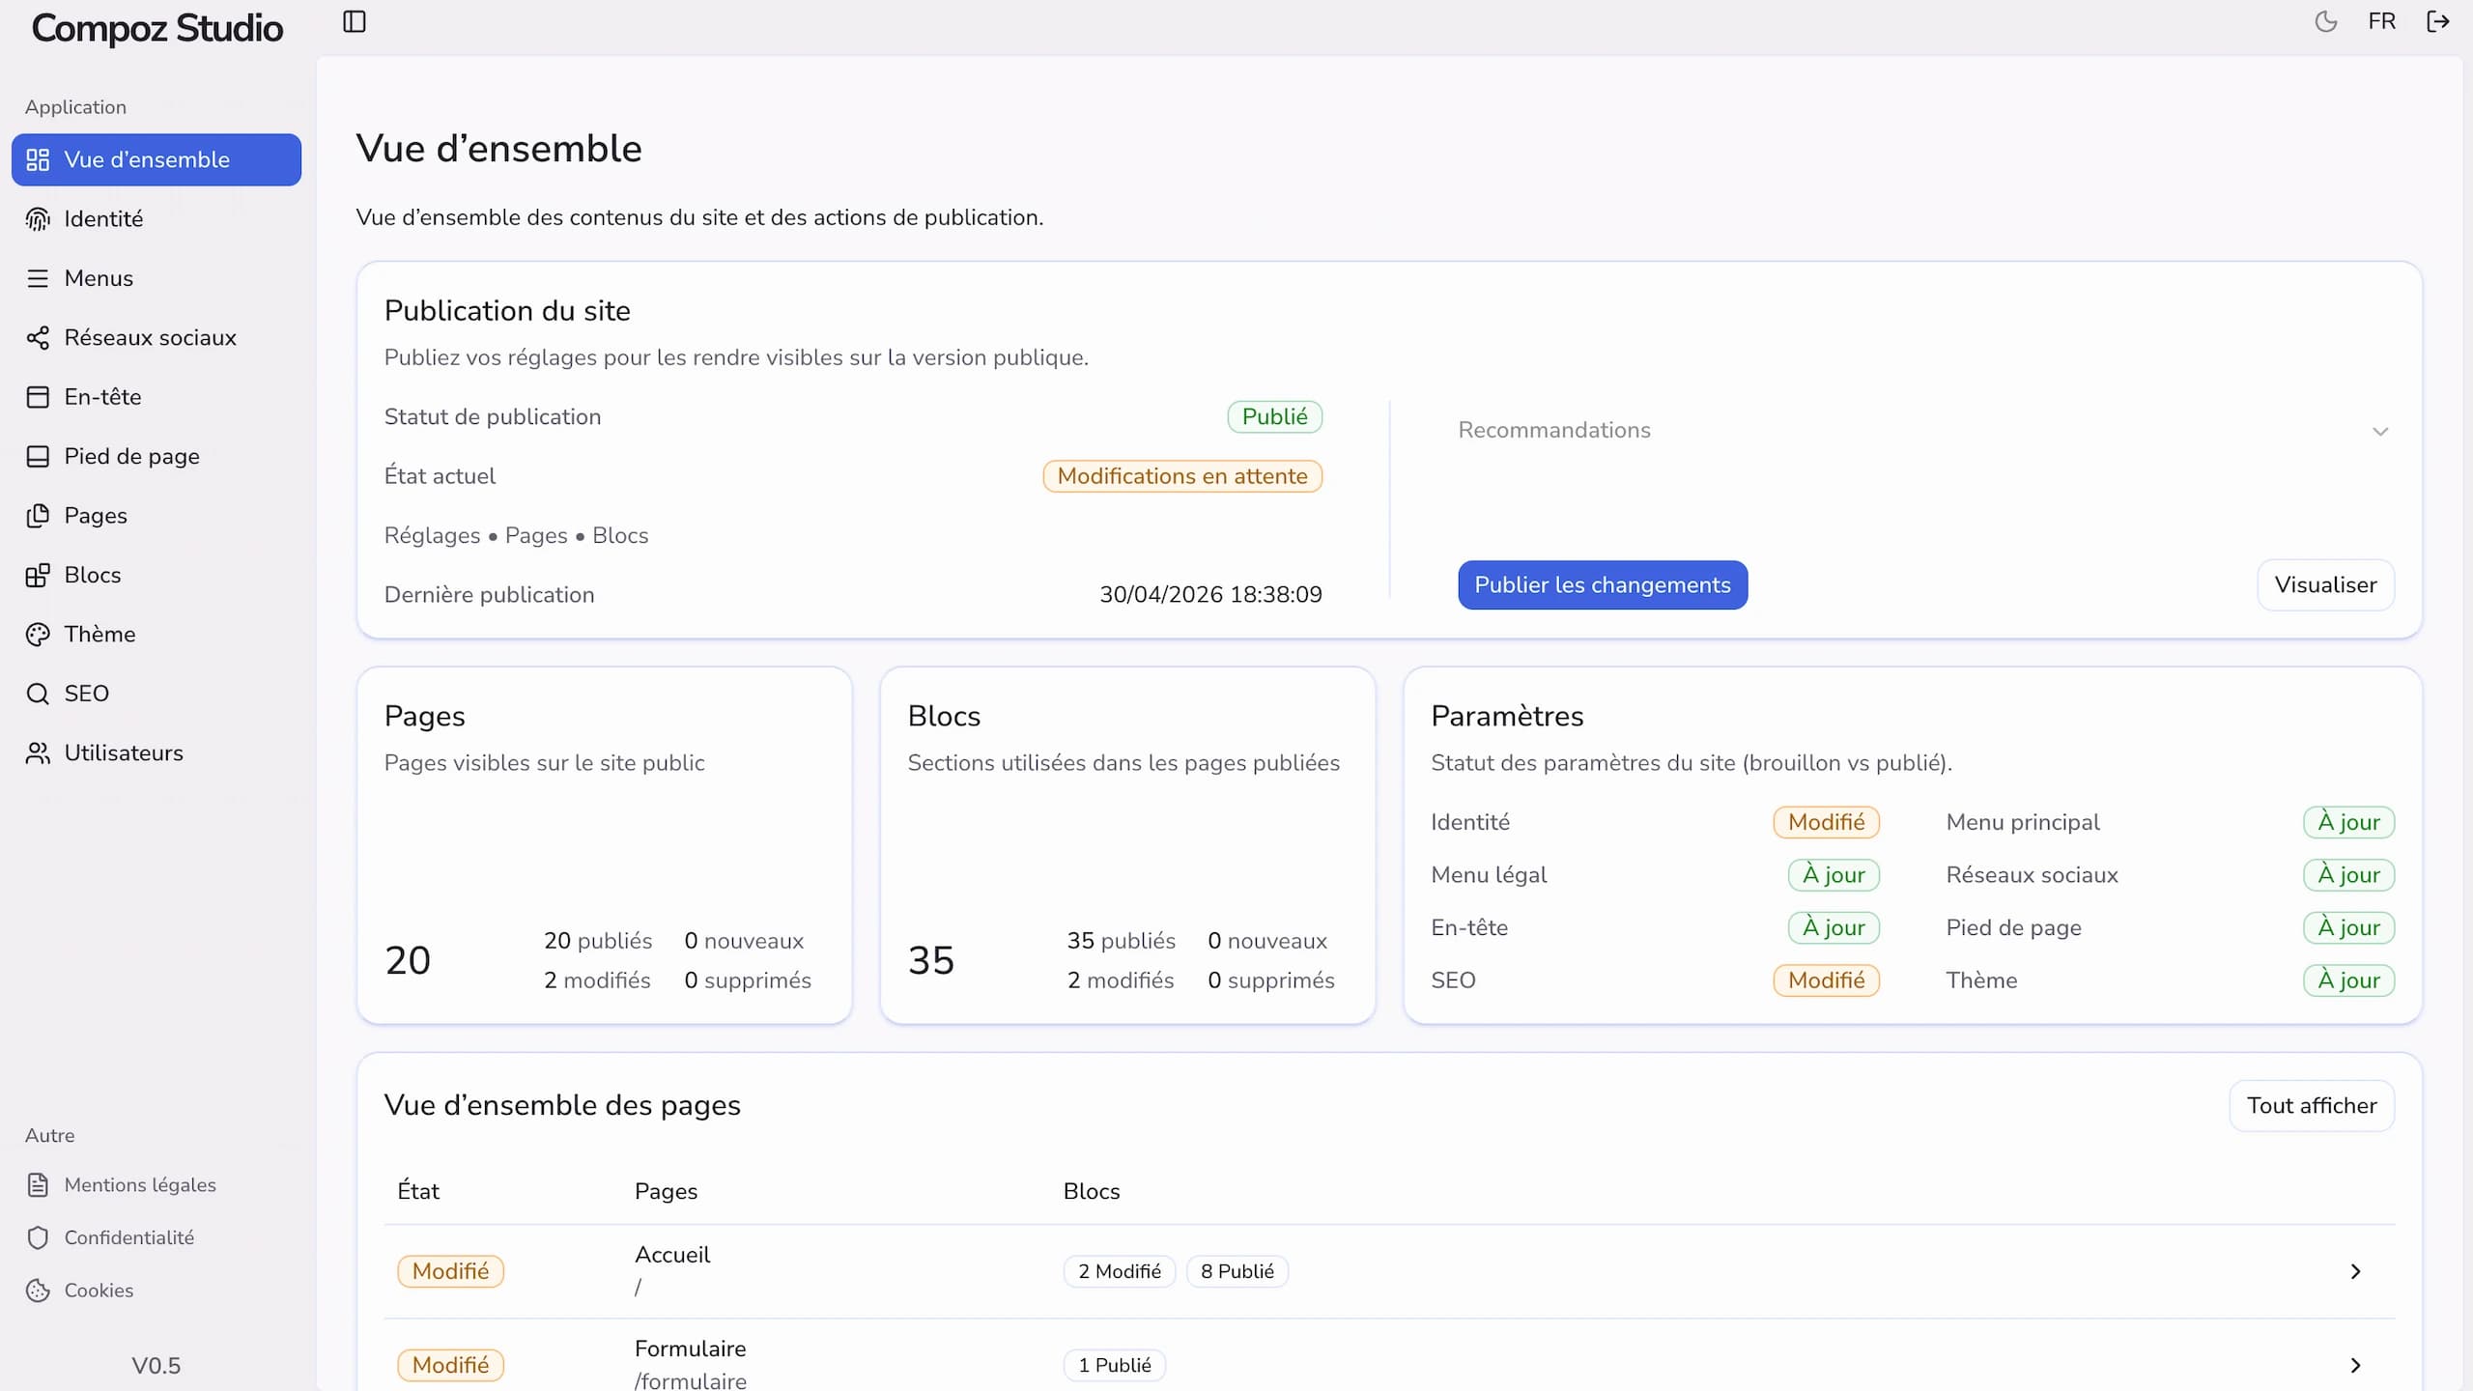
Task: Expand the Recommandations section
Action: [1925, 431]
